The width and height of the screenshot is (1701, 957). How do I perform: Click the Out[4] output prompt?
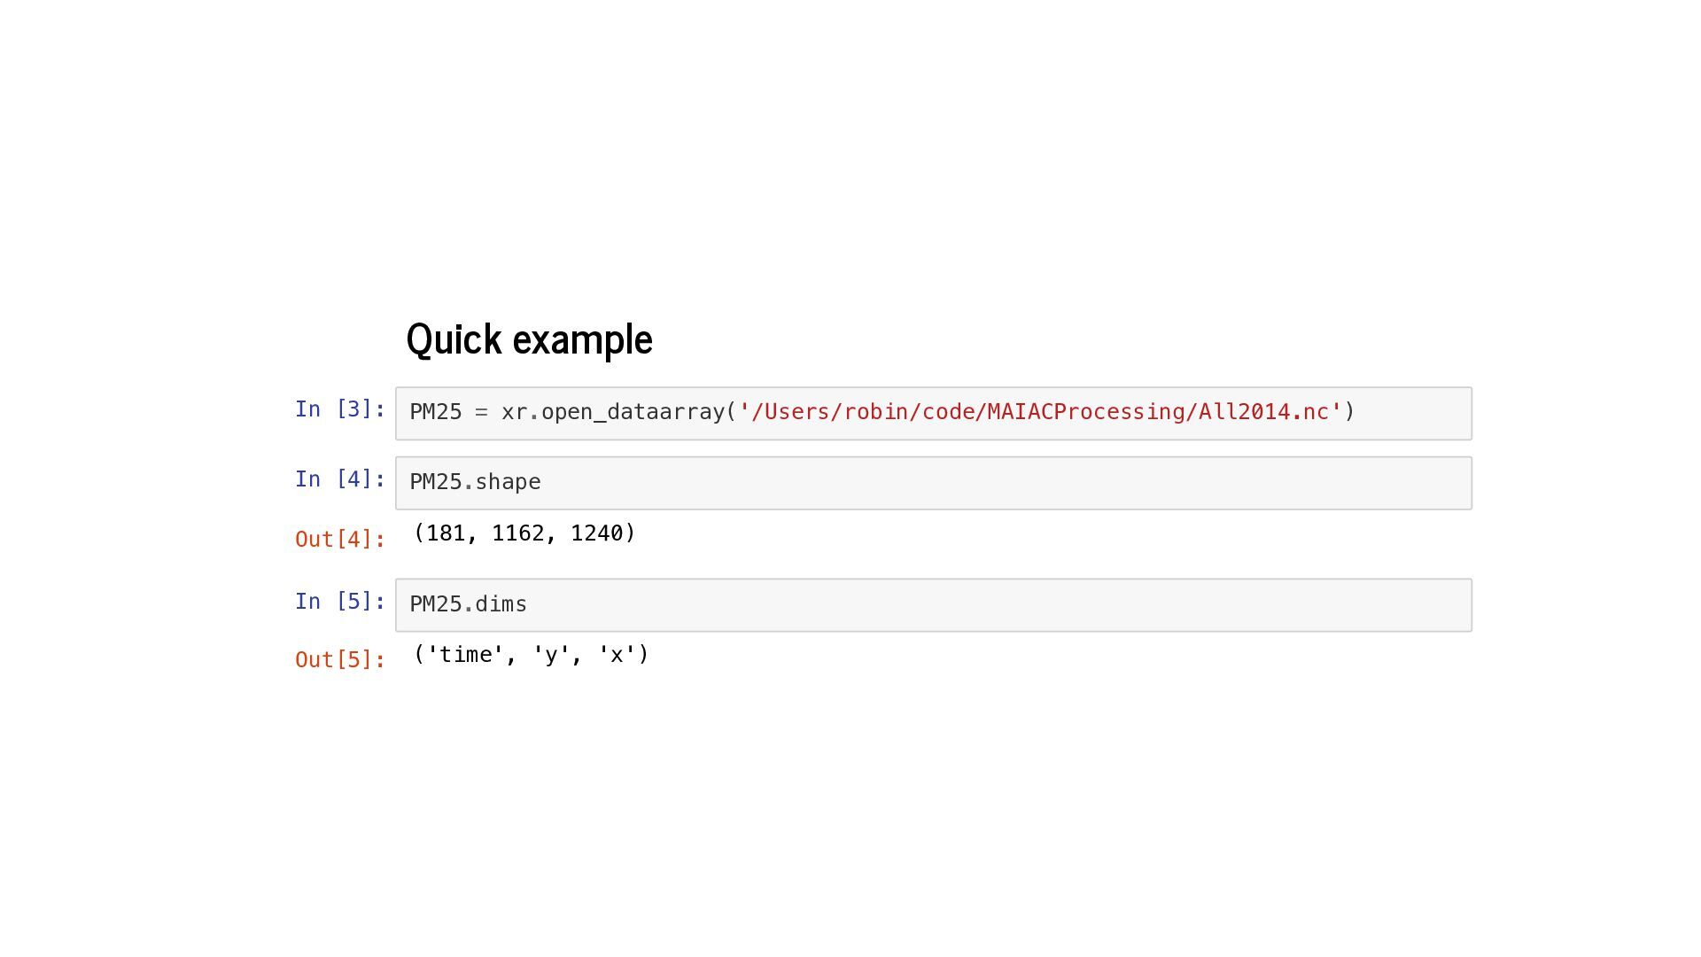click(x=340, y=540)
